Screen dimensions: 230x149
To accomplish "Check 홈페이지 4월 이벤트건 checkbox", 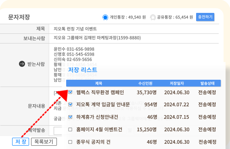I will coord(70,129).
